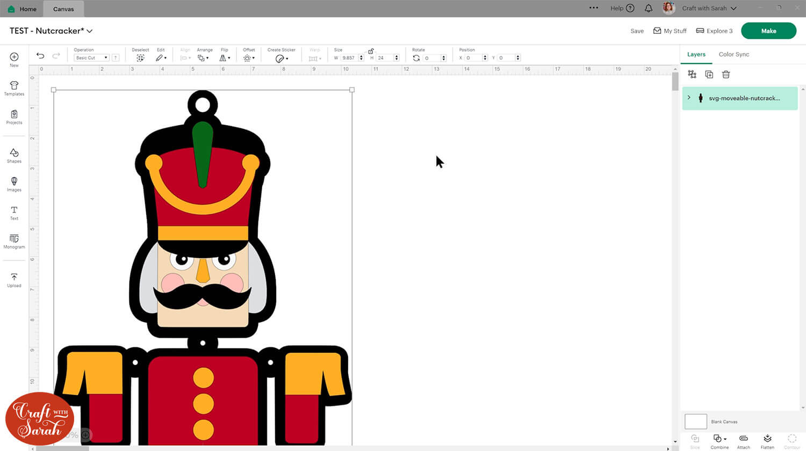This screenshot has height=451, width=806.
Task: Expand the svg-moveable-nutcracker layer group
Action: click(x=689, y=98)
